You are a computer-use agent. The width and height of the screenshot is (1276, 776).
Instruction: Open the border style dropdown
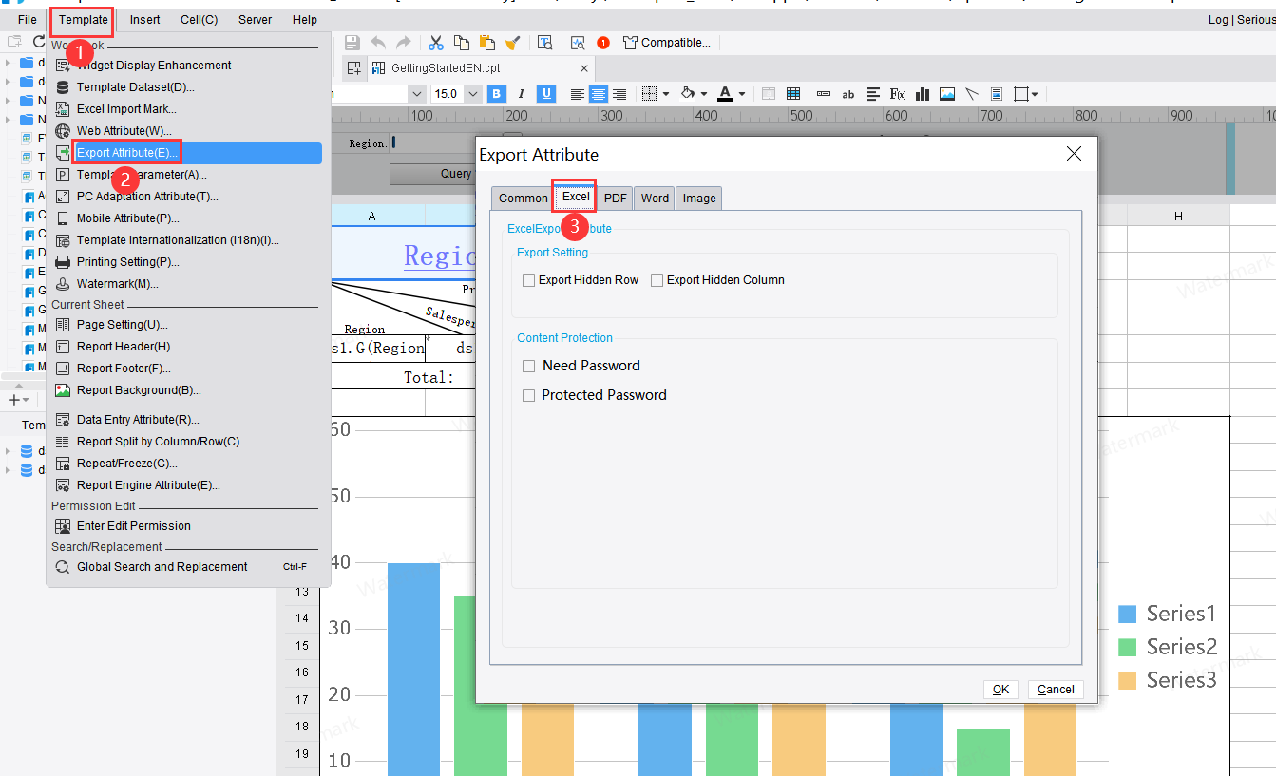[666, 93]
